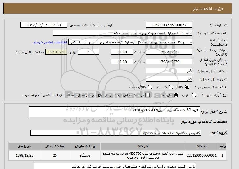The height and width of the screenshot is (169, 239).
Task: Click the response deadline date 1398/12/21
Action: 169,52
